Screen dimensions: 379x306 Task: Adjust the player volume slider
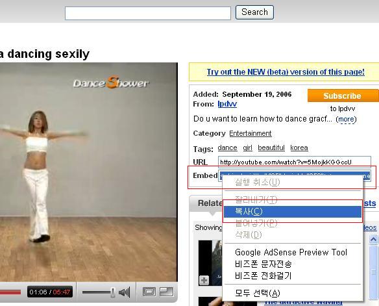[99, 292]
